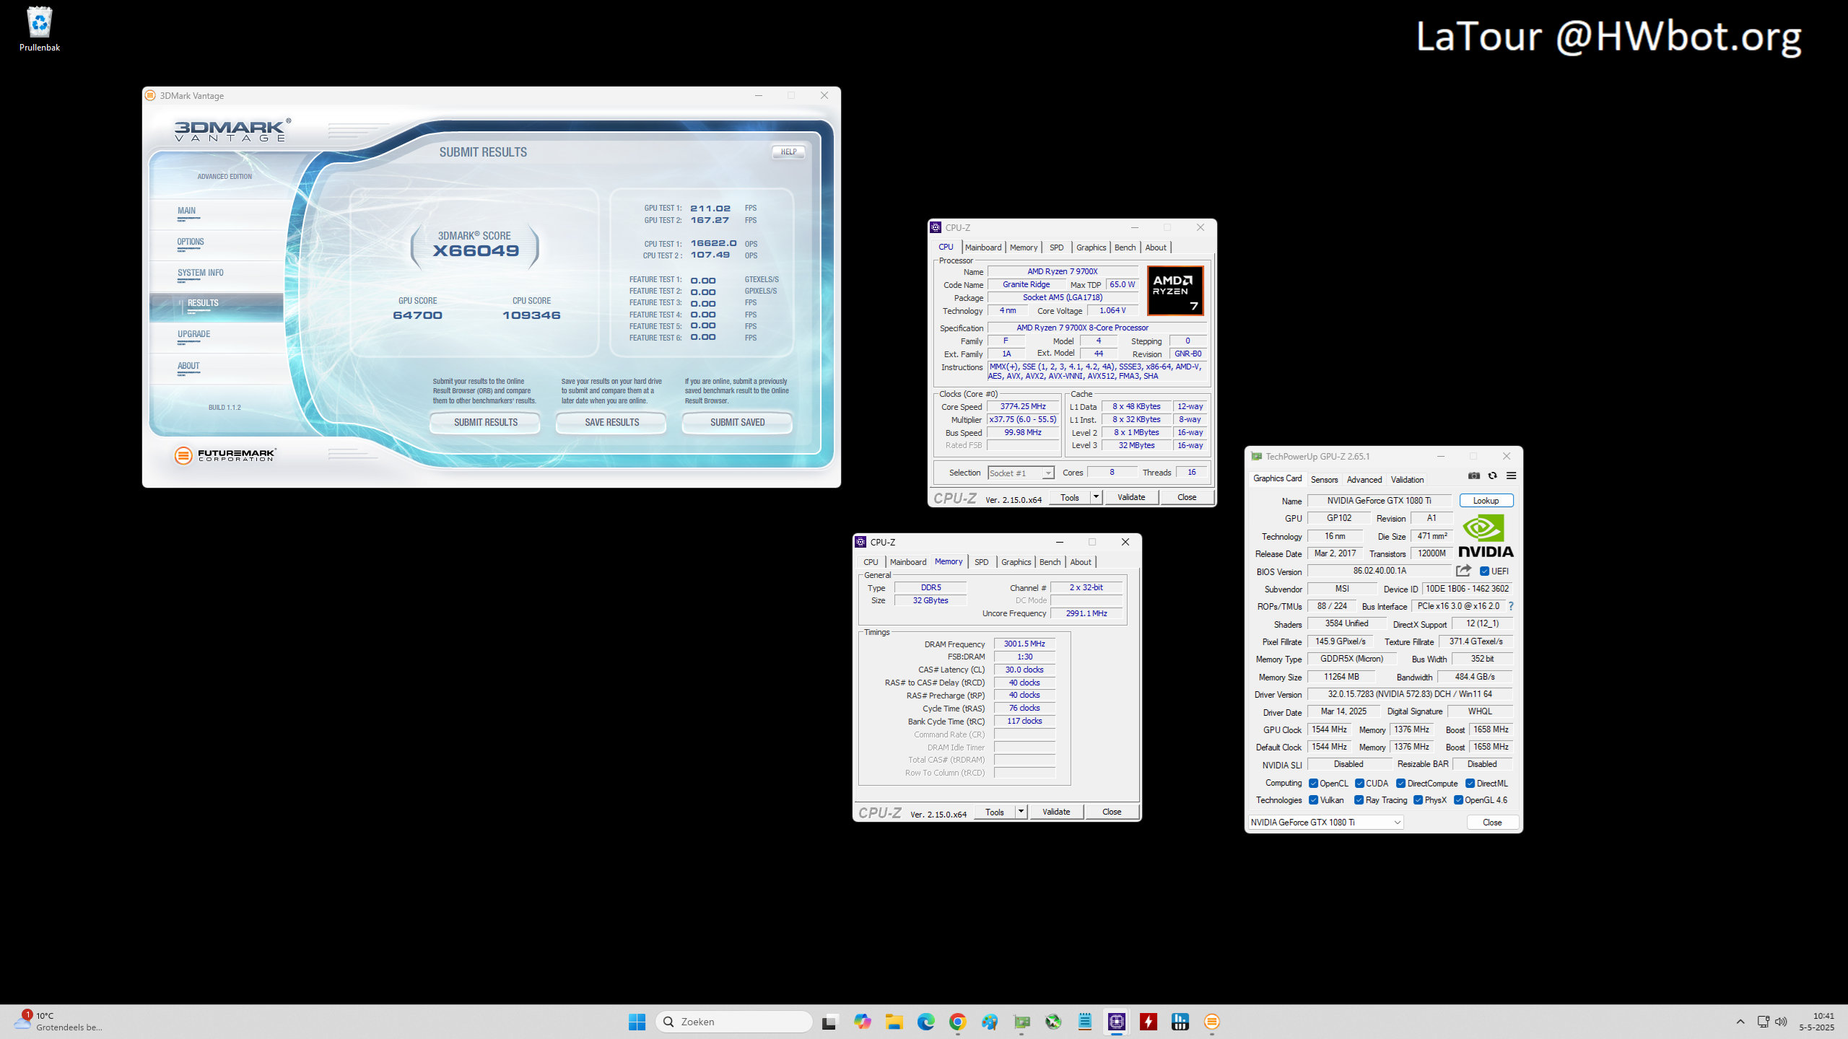1848x1039 pixels.
Task: Click Validate button in upper CPU-Z
Action: pyautogui.click(x=1131, y=497)
